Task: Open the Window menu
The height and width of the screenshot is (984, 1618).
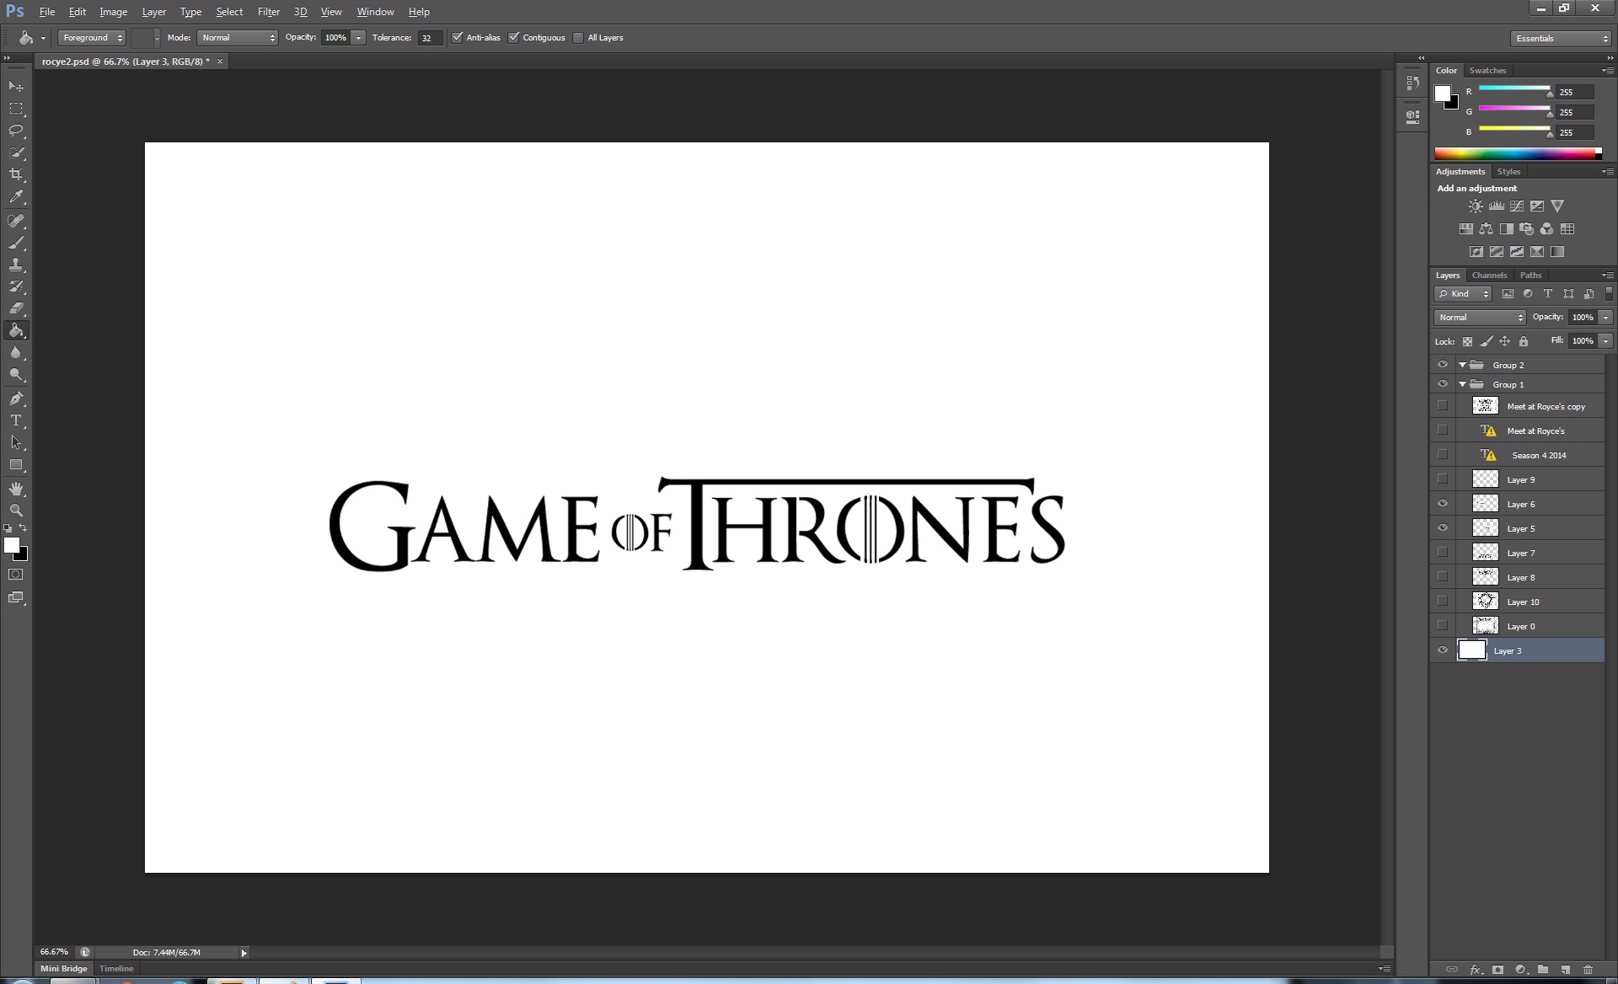Action: 375,12
